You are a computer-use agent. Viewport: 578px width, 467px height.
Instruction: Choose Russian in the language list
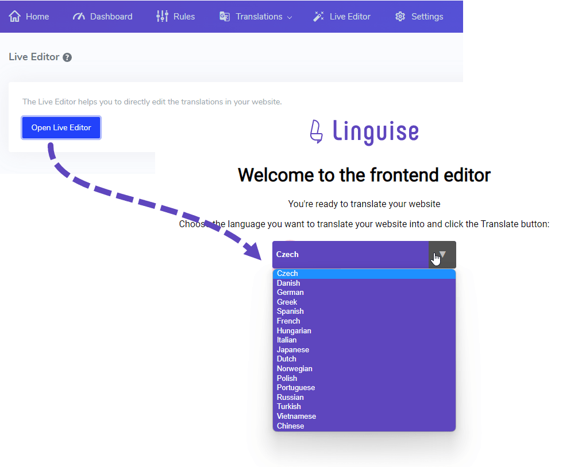pos(364,398)
